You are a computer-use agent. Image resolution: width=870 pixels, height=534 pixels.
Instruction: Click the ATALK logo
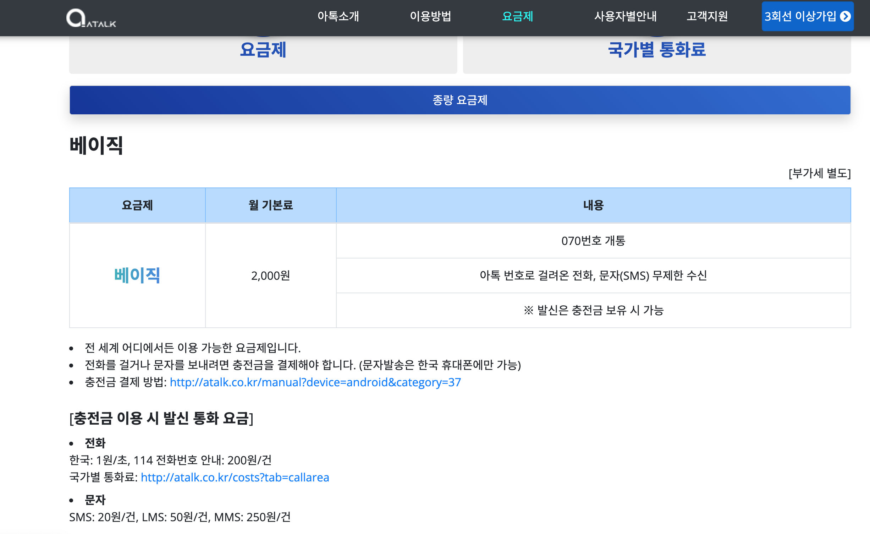pos(91,18)
